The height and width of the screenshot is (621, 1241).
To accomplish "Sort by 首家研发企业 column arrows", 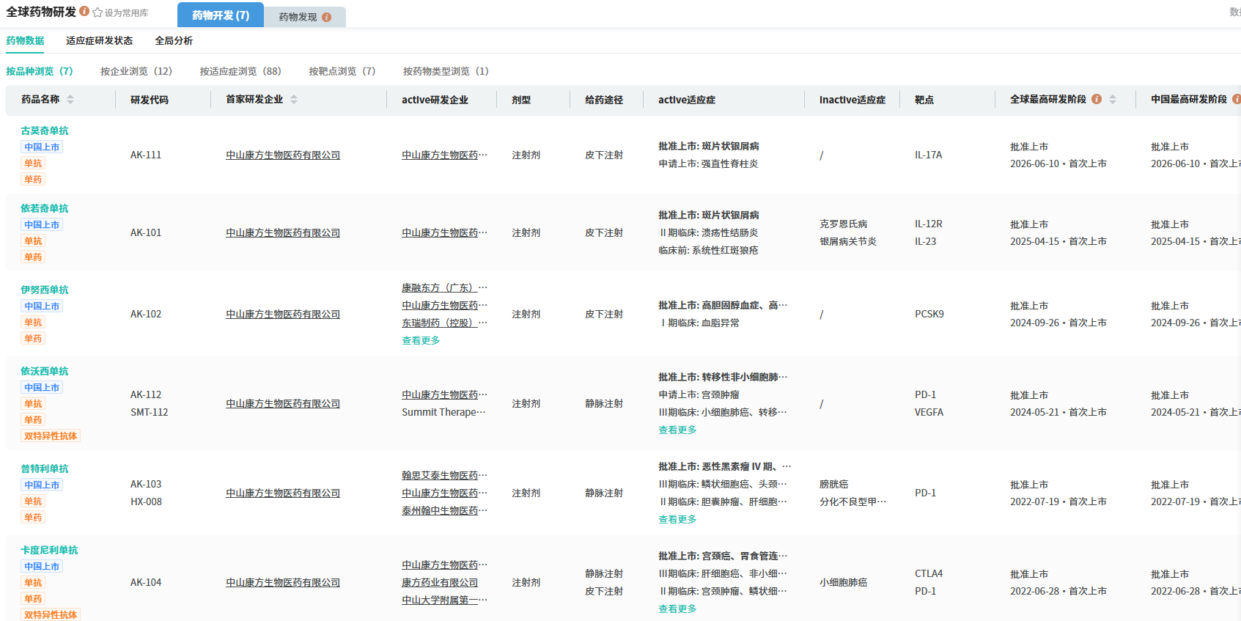I will click(294, 99).
